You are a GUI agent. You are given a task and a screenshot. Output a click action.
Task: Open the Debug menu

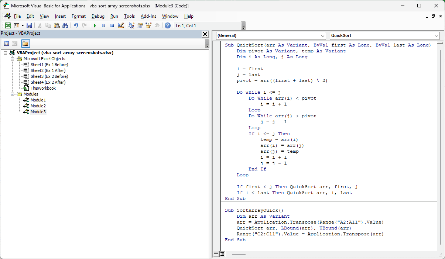pyautogui.click(x=98, y=16)
